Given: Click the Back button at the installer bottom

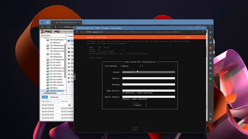Looking at the screenshot, I should (139, 130).
